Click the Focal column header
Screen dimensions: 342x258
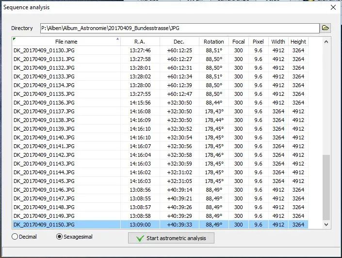238,42
